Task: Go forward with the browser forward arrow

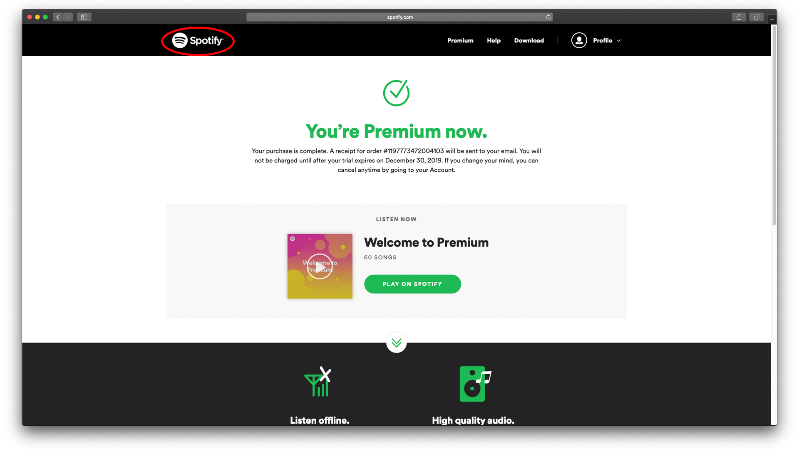Action: click(x=68, y=17)
